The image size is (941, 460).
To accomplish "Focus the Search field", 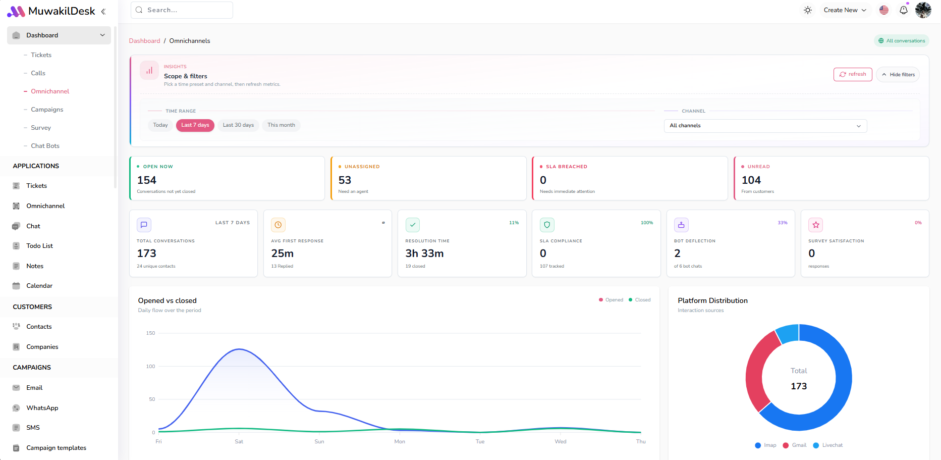I will point(182,10).
